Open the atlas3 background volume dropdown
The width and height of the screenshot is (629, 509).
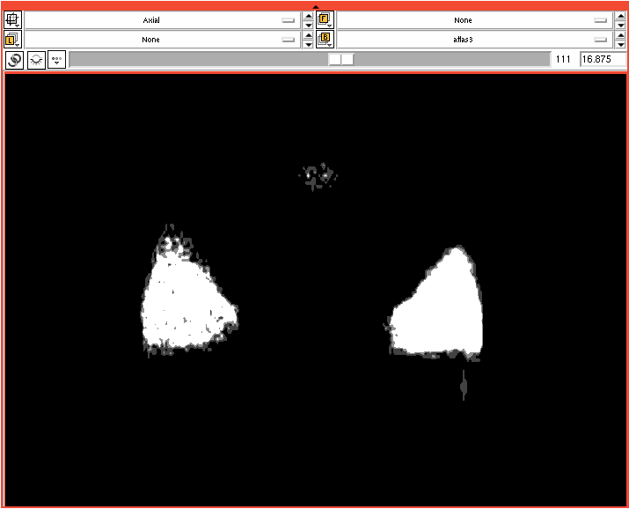[475, 40]
